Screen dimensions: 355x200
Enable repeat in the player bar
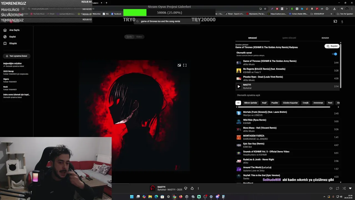click(x=337, y=188)
